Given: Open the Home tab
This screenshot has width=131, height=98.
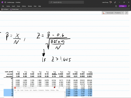Looking at the screenshot, I should click(x=8, y=6).
